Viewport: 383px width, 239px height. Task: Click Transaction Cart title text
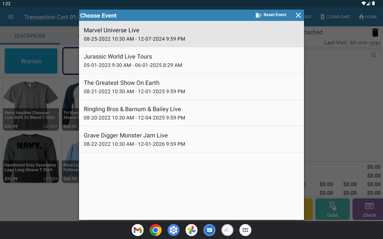pyautogui.click(x=51, y=17)
